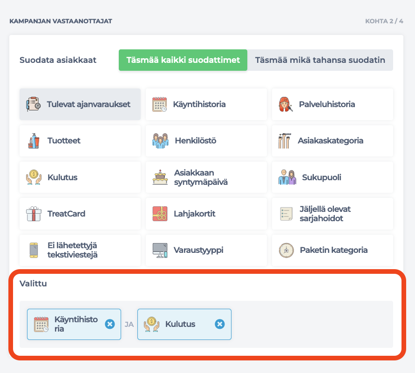Click the Käyntihistoria calendar icon in filter grid

pos(159,104)
